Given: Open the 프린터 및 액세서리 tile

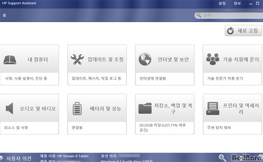Looking at the screenshot, I should tap(232, 114).
